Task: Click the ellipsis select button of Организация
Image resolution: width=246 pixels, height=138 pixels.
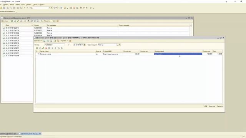Action: point(117,45)
